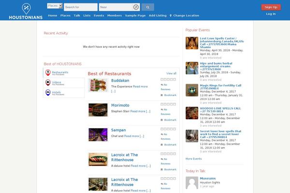Click the Videos category camera pin icon
Viewport: 290px width, 193px height.
click(48, 83)
